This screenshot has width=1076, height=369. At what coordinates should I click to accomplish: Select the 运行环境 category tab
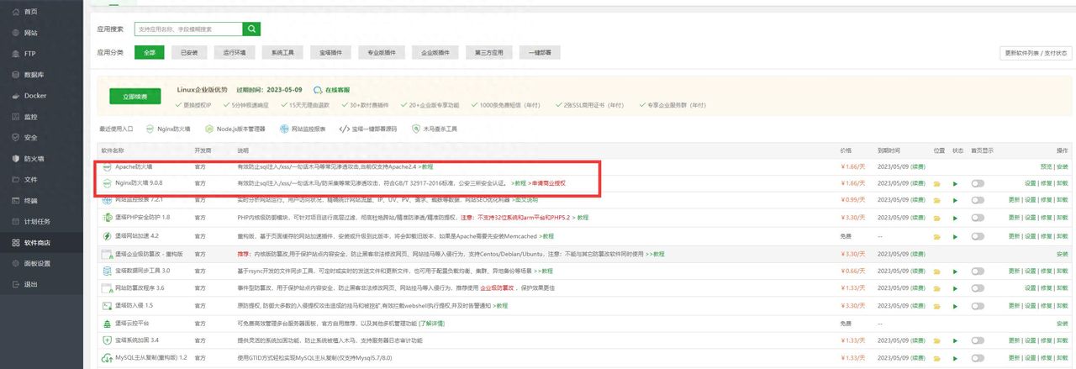pyautogui.click(x=235, y=52)
